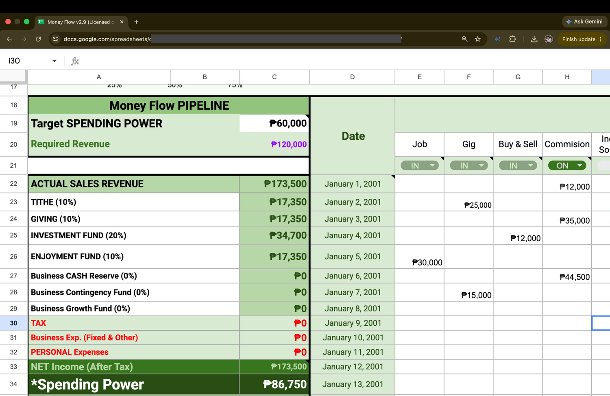Select column header D
This screenshot has height=396, width=610.
click(x=352, y=77)
